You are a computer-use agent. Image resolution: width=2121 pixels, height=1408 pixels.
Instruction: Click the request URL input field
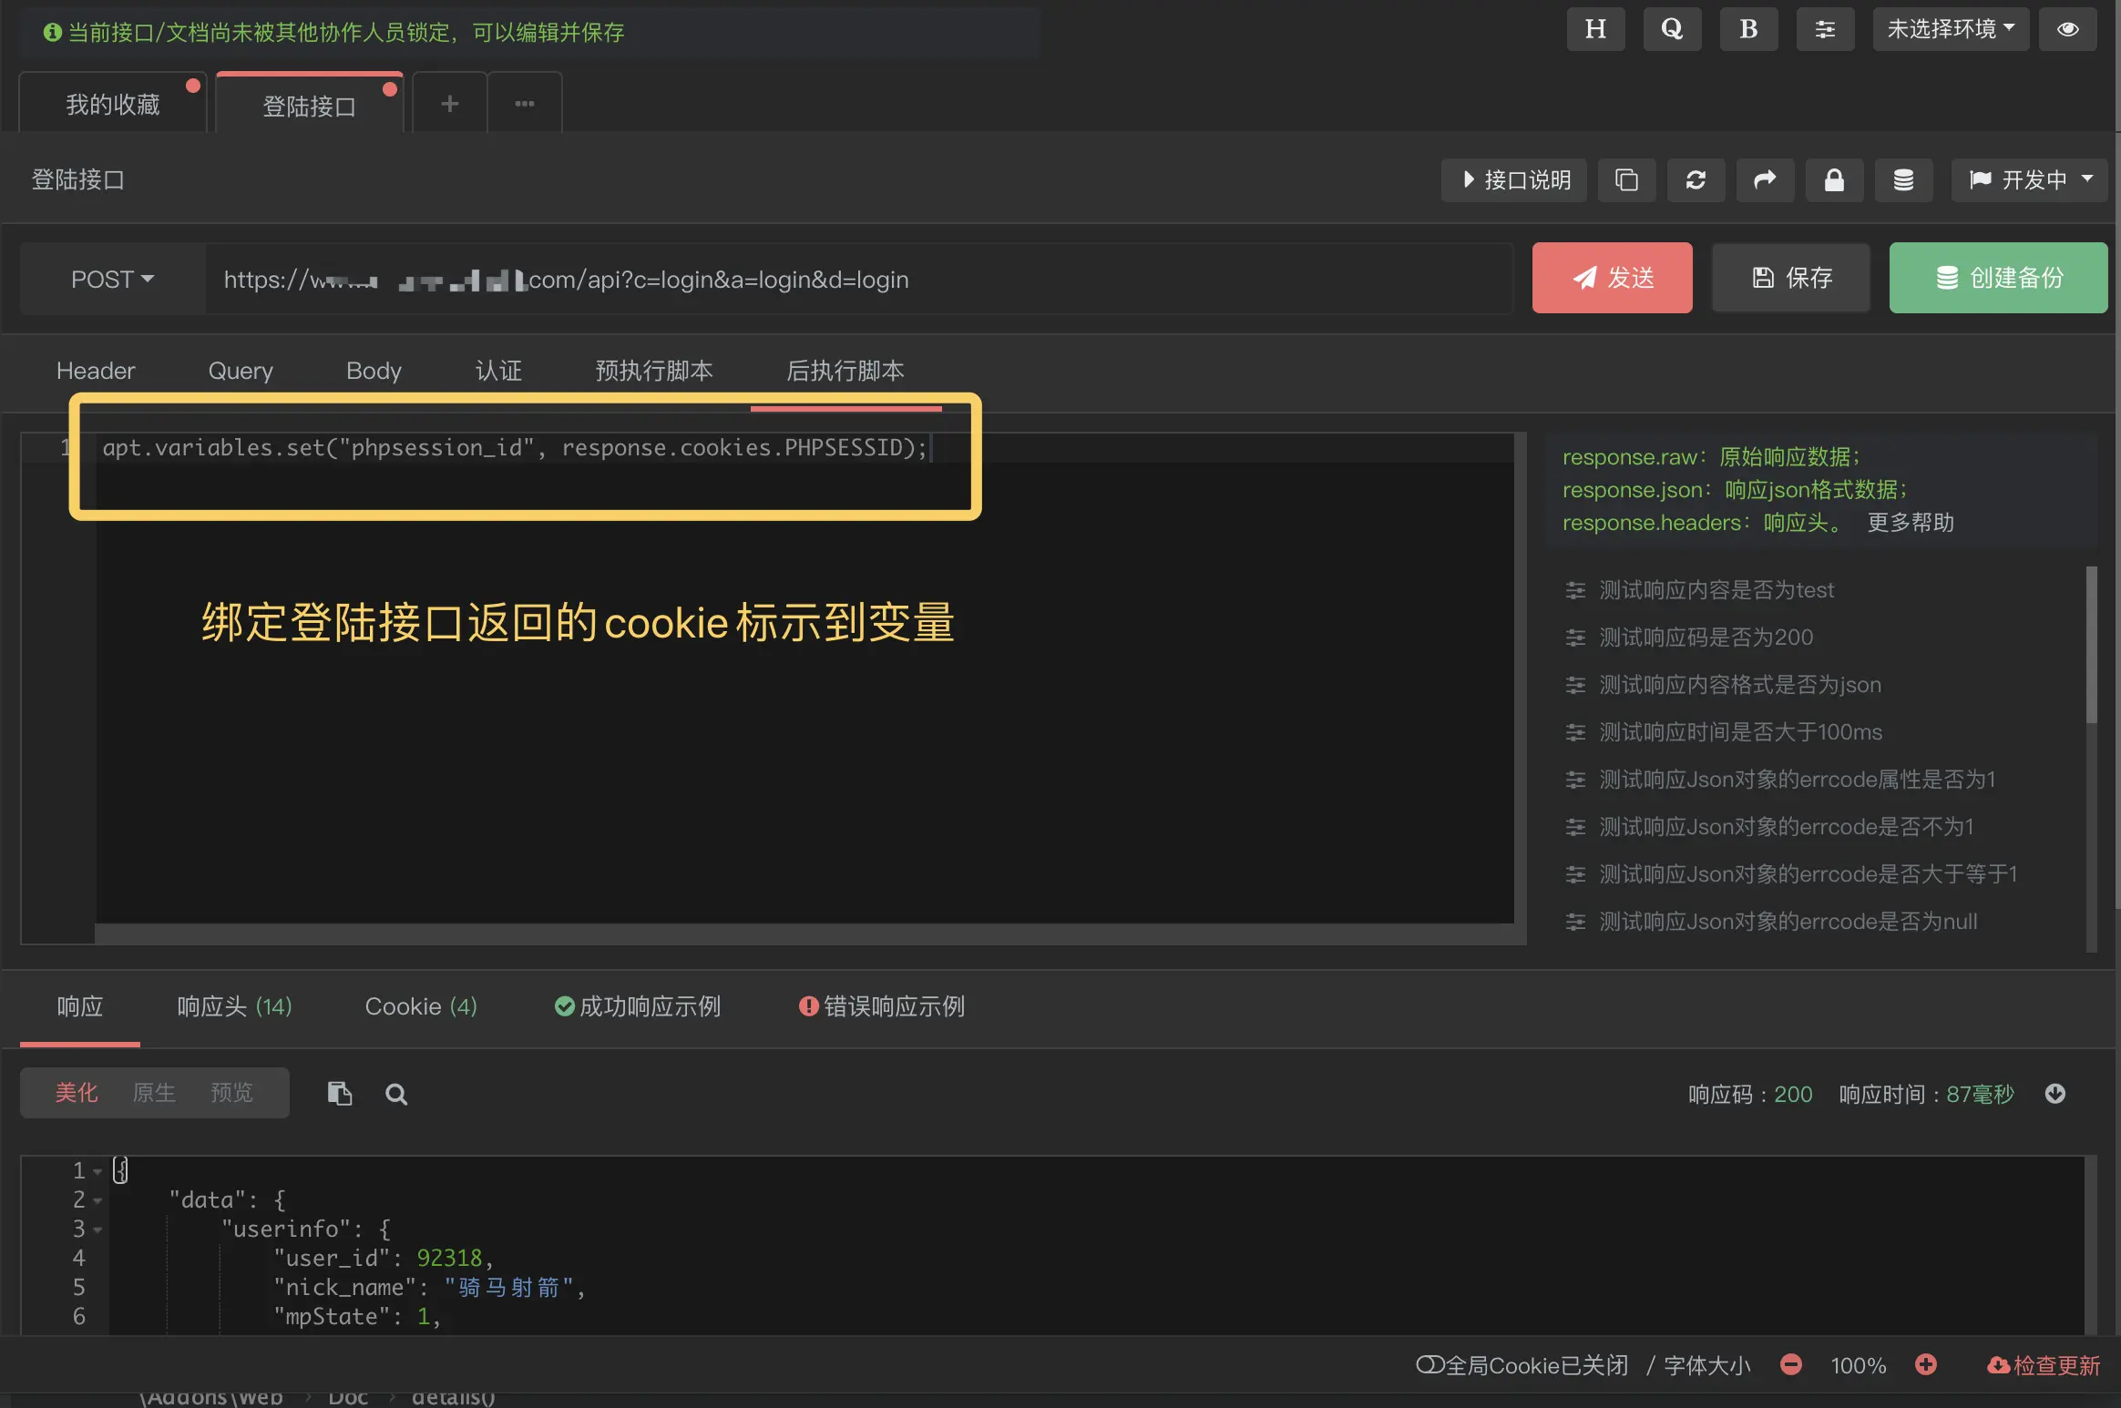pyautogui.click(x=820, y=279)
